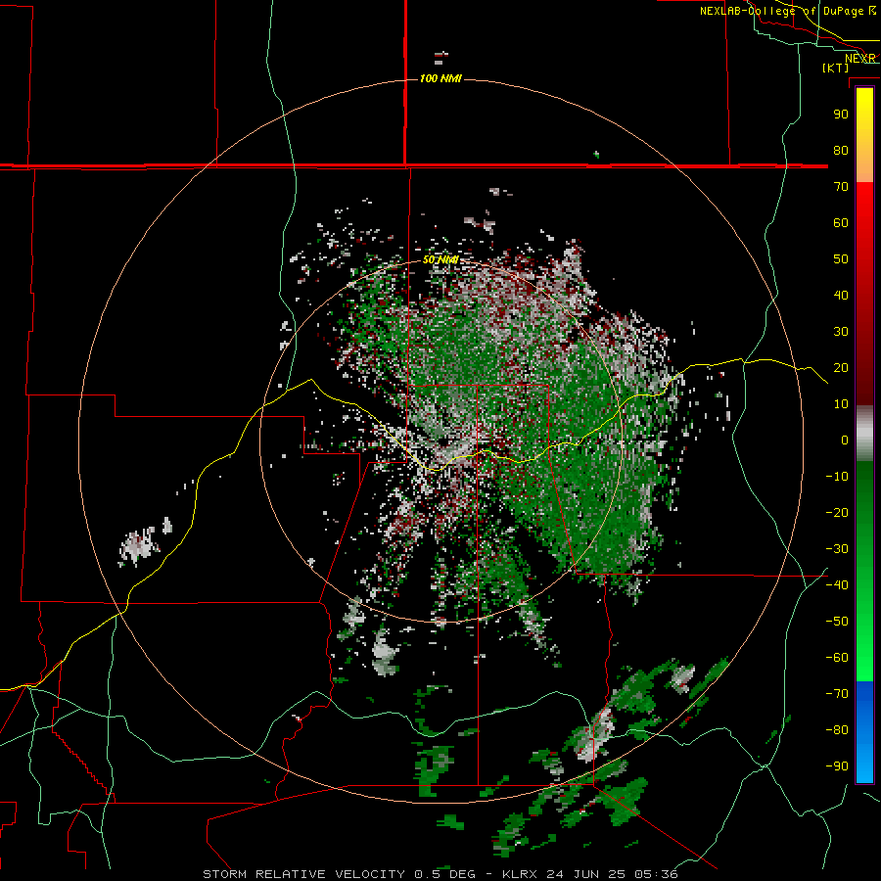Select the gray zero-velocity band on color bar

pyautogui.click(x=864, y=434)
